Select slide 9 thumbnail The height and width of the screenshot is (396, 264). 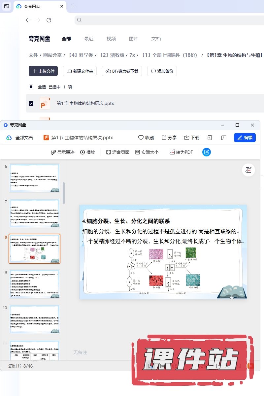(x=35, y=284)
